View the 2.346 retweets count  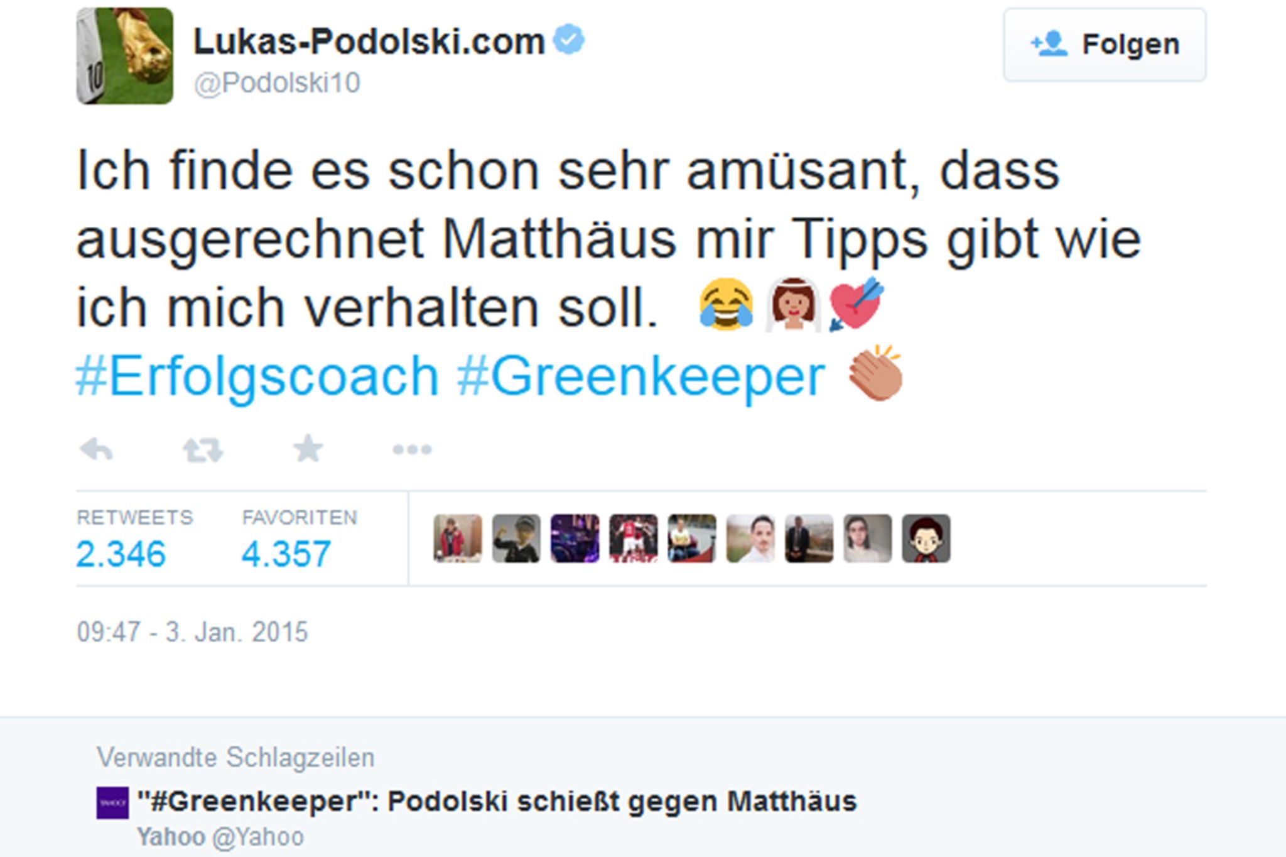click(121, 554)
